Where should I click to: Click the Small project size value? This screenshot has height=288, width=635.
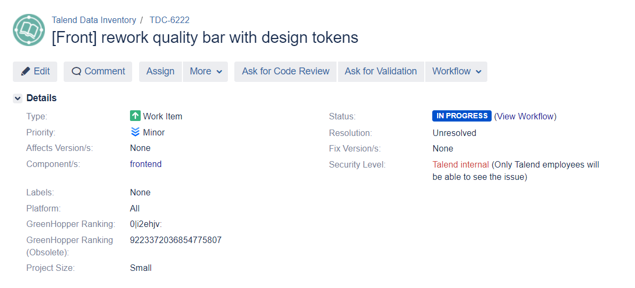(141, 268)
